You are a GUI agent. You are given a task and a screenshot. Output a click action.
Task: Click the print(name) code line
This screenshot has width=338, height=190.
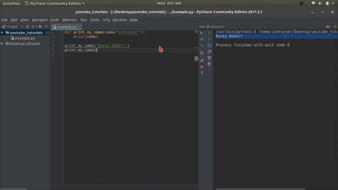(x=86, y=37)
